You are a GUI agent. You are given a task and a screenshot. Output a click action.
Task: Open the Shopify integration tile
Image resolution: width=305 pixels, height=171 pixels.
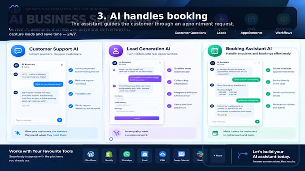click(x=109, y=156)
